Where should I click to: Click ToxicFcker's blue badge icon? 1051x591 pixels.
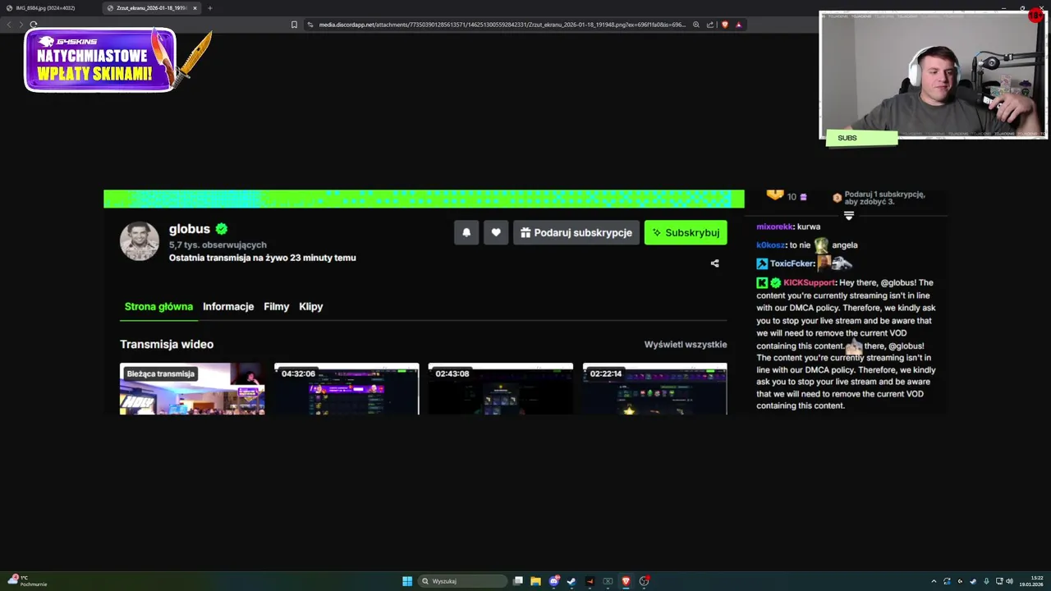pos(762,263)
